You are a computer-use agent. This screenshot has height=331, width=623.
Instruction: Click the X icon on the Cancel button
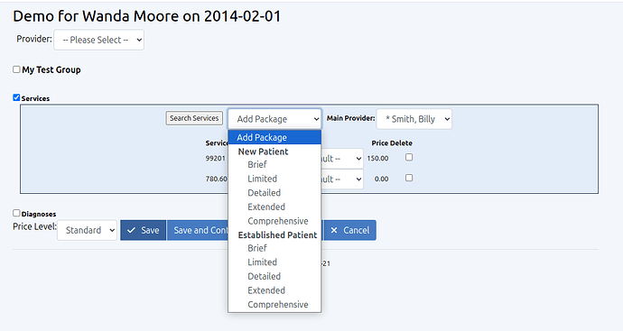coord(334,230)
